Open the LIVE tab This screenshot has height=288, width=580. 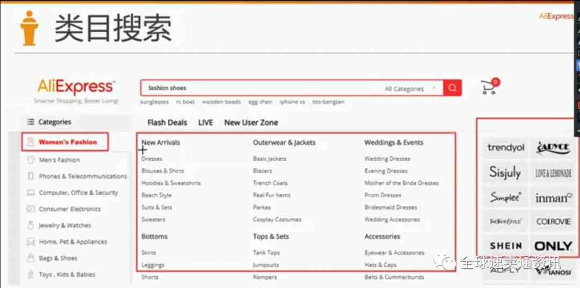pos(206,123)
